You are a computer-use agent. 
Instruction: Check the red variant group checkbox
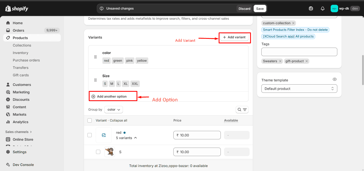[90, 135]
